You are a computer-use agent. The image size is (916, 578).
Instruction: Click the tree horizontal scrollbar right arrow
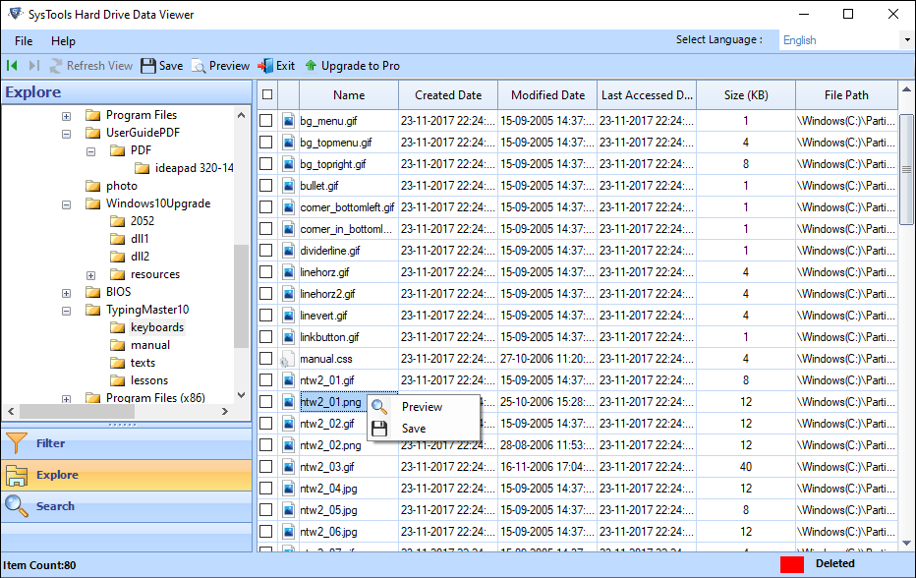point(225,412)
